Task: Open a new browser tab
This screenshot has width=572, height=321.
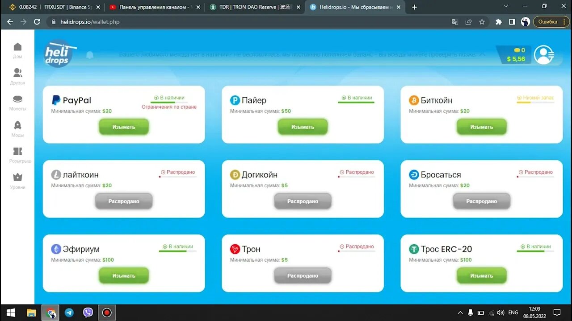Action: pyautogui.click(x=414, y=7)
